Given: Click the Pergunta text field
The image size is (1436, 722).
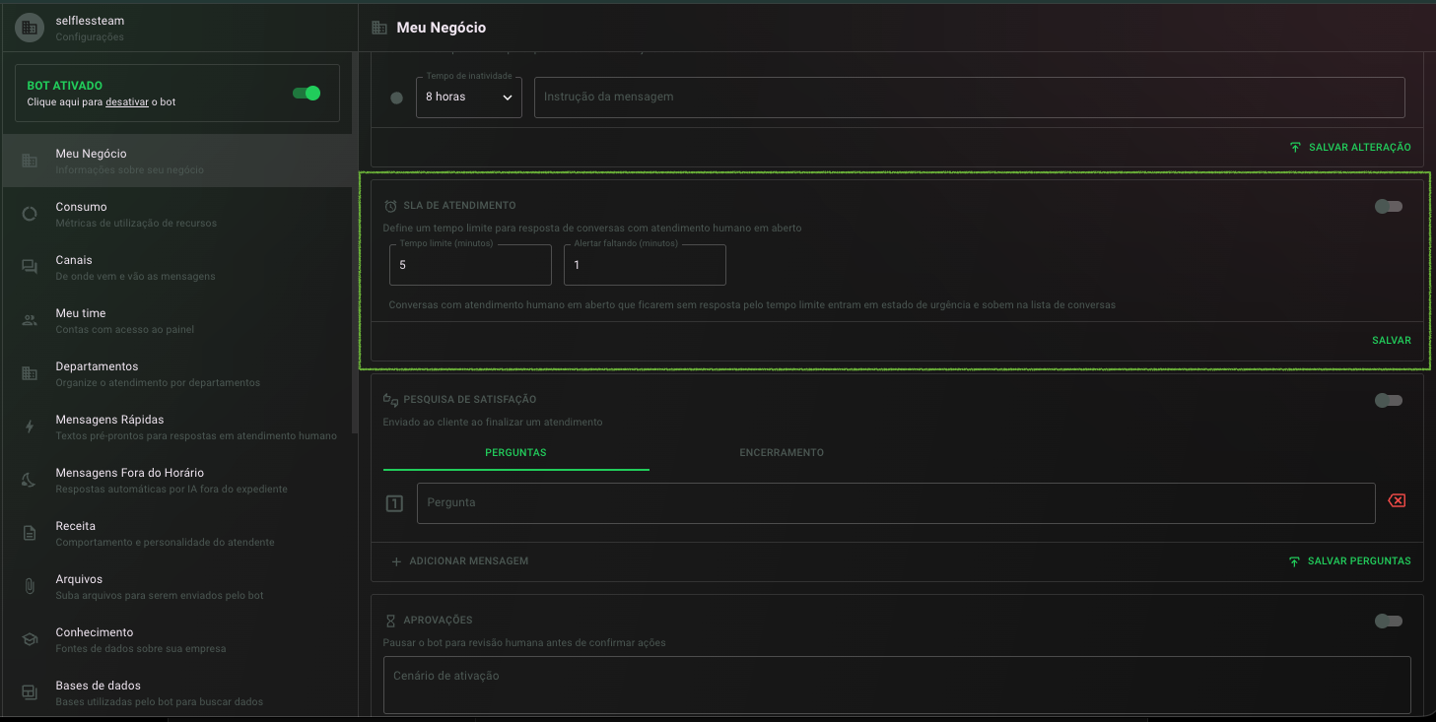Looking at the screenshot, I should [896, 502].
